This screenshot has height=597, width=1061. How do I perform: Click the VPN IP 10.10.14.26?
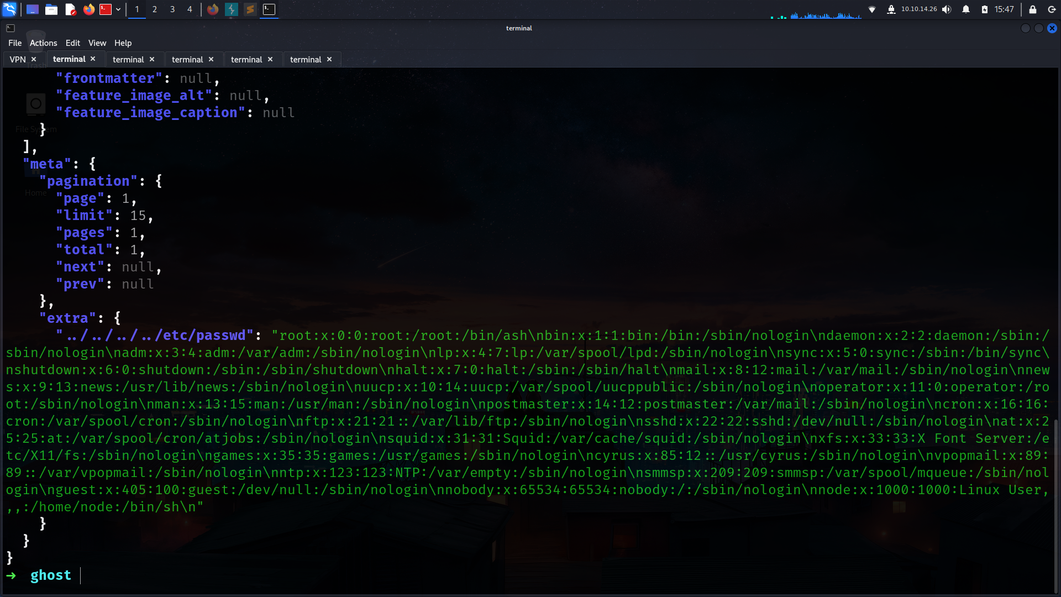[x=919, y=9]
